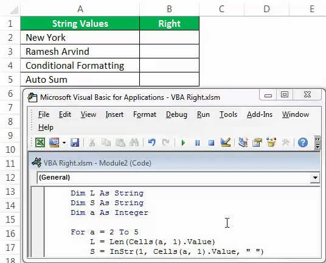This screenshot has height=263, width=326.
Task: Select the New York cell
Action: tap(80, 38)
